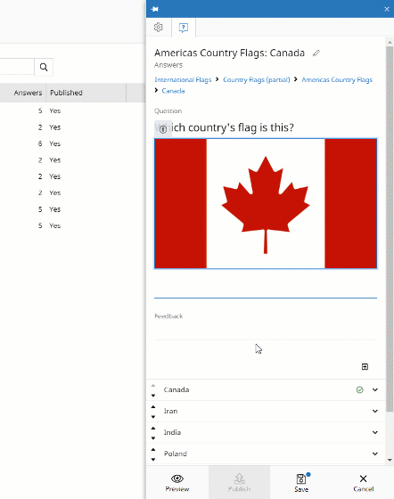Click the Publish button
This screenshot has width=394, height=499.
coord(239,483)
